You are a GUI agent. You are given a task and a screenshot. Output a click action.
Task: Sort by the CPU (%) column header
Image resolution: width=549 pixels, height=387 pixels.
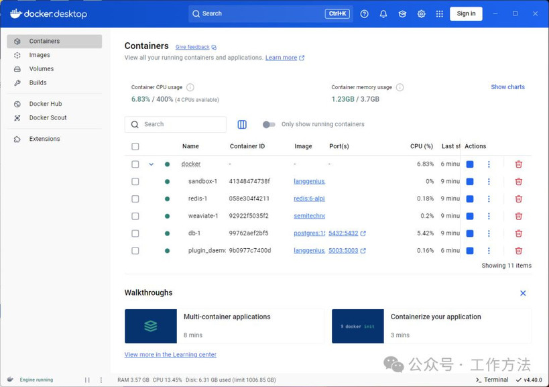click(x=422, y=146)
